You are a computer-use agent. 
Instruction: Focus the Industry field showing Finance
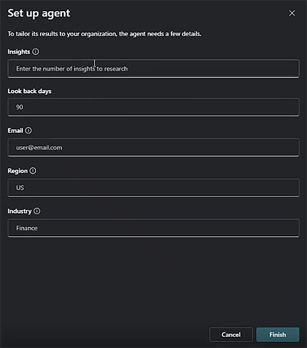[153, 228]
